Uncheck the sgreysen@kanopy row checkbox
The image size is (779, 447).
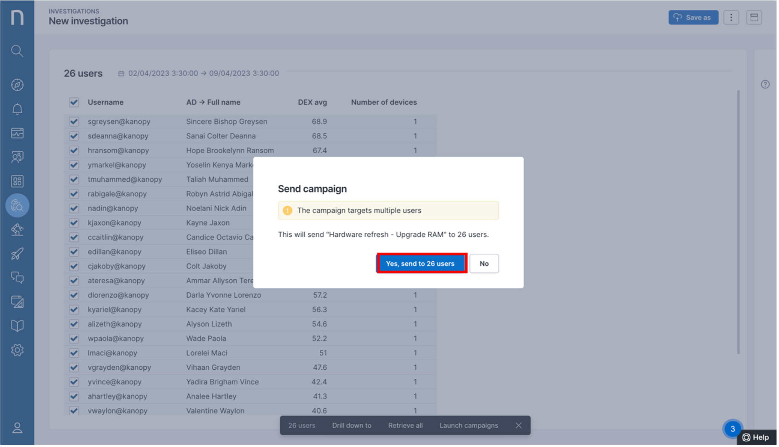tap(74, 122)
